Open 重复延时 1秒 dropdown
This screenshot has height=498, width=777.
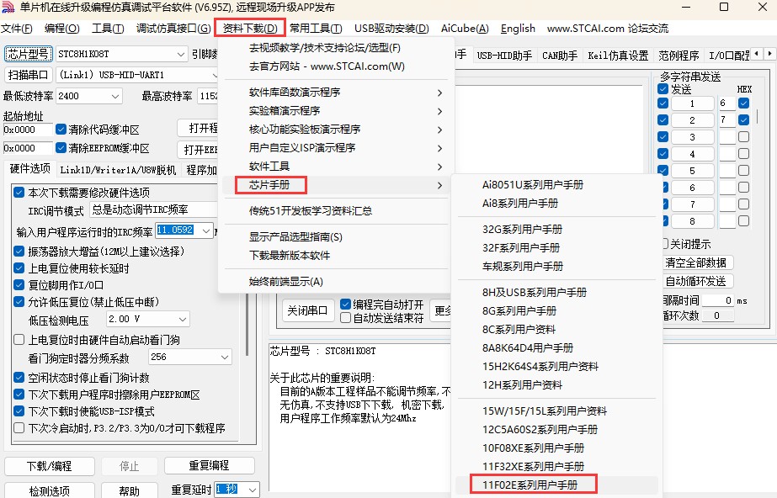click(x=237, y=490)
